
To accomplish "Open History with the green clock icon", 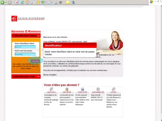I will tap(43, 2).
